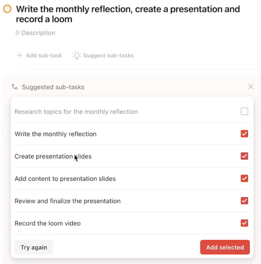Click the Suggest sub-tasks text link

click(x=108, y=55)
